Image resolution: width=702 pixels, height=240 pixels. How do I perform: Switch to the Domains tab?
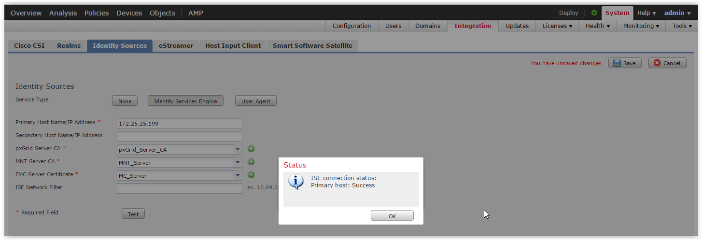pyautogui.click(x=428, y=26)
